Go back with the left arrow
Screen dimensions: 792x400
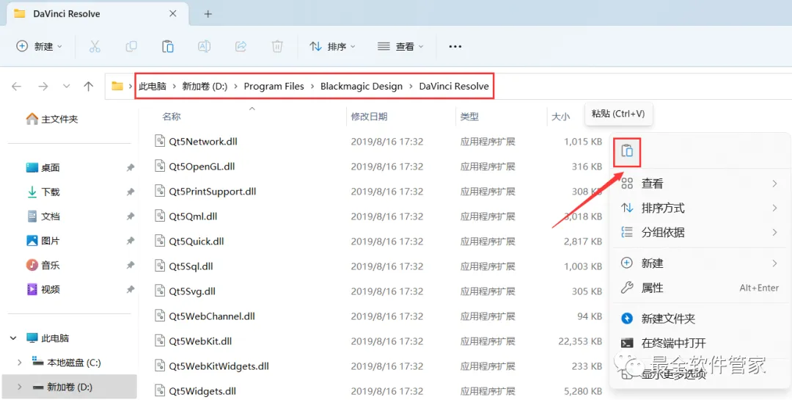point(17,87)
